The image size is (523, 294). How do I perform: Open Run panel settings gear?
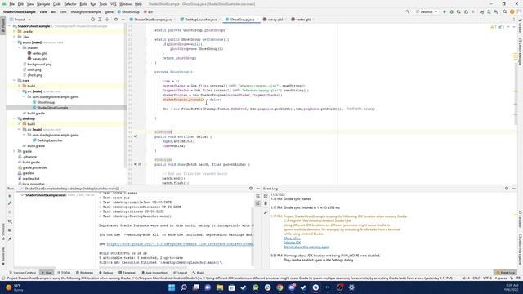click(x=251, y=189)
